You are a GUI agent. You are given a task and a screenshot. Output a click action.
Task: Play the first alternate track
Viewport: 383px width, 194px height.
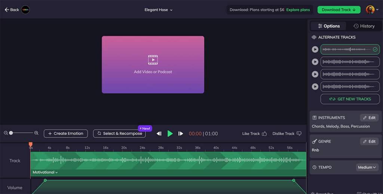click(315, 49)
